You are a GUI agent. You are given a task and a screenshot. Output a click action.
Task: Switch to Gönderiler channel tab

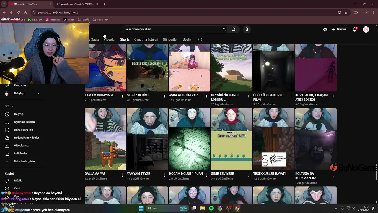tap(170, 40)
